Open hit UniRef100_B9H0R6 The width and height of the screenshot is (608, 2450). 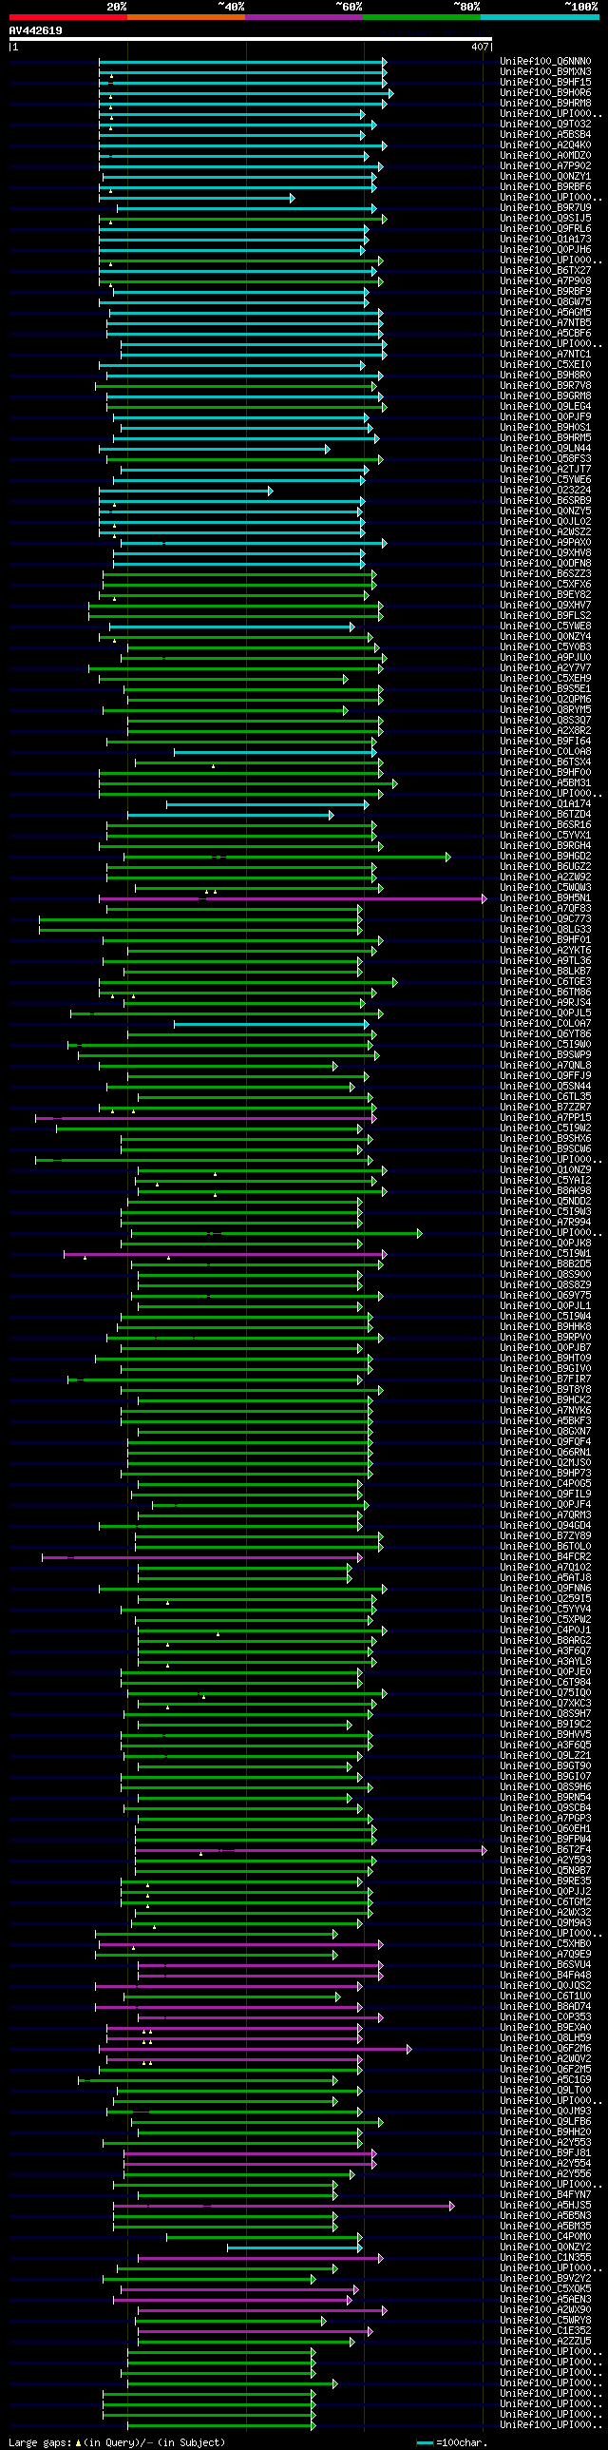click(545, 93)
